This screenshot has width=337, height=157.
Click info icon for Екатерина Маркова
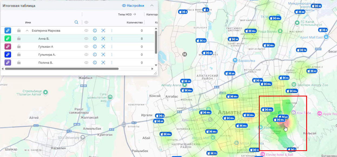click(95, 31)
